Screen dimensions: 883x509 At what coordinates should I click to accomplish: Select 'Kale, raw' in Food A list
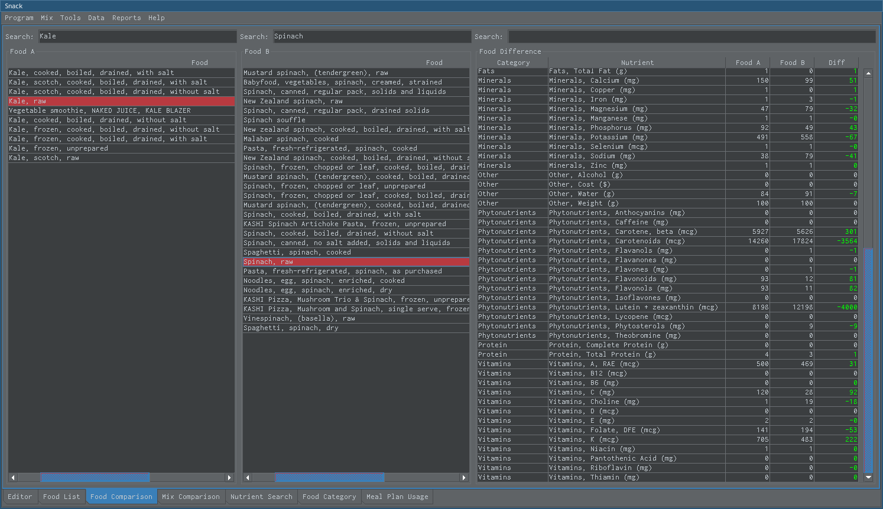pos(121,102)
